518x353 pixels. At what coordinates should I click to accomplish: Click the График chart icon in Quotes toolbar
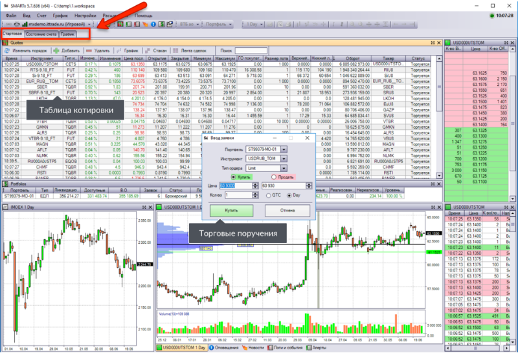119,50
